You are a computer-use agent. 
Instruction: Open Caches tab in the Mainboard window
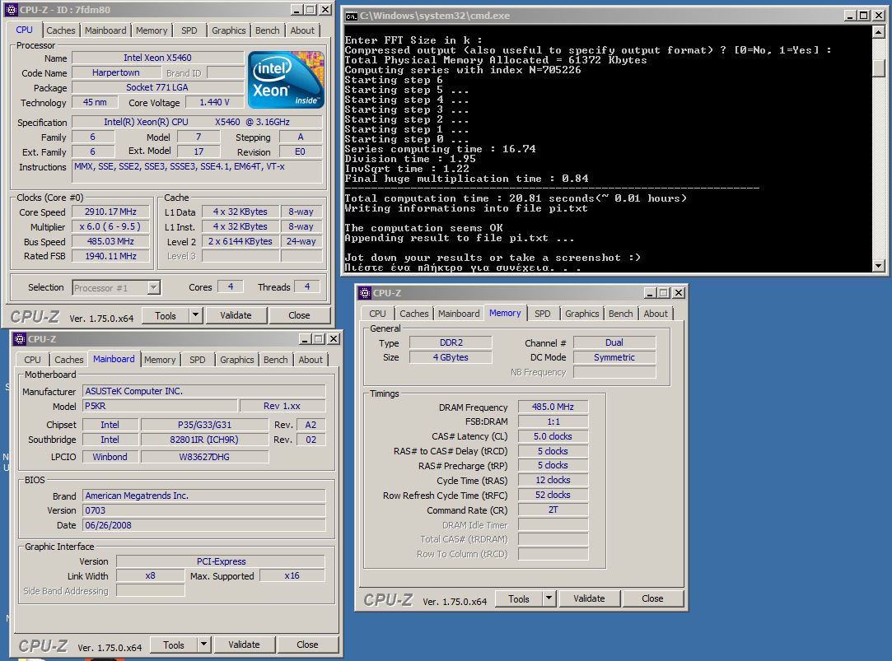pyautogui.click(x=69, y=360)
